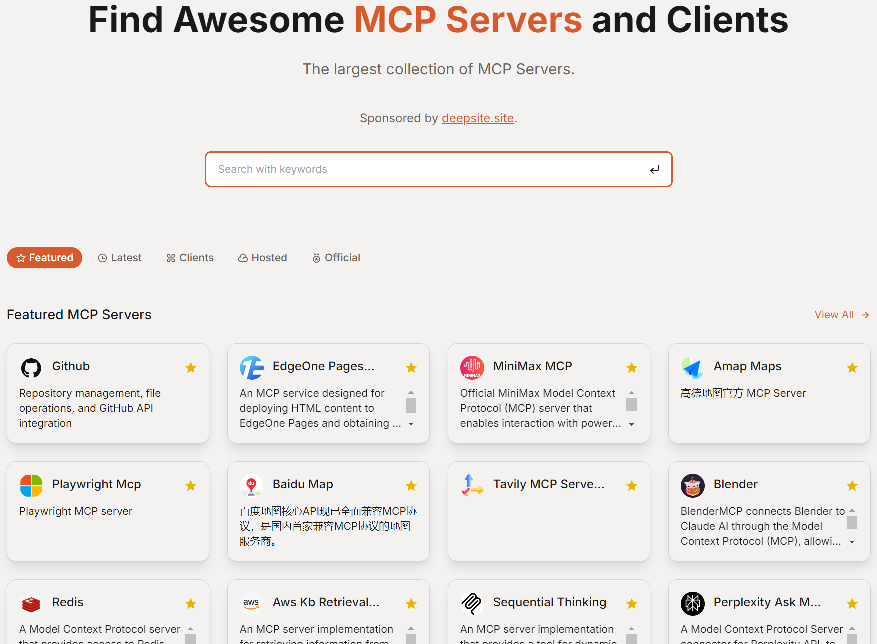Click the down arrow in MiniMax MCP description scrollbar
This screenshot has height=644, width=877.
tap(632, 424)
